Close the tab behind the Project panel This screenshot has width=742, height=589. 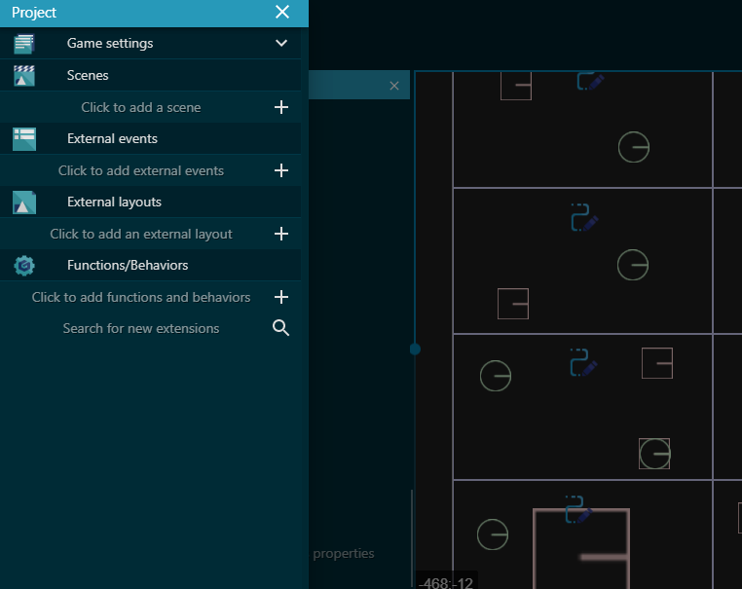click(394, 86)
